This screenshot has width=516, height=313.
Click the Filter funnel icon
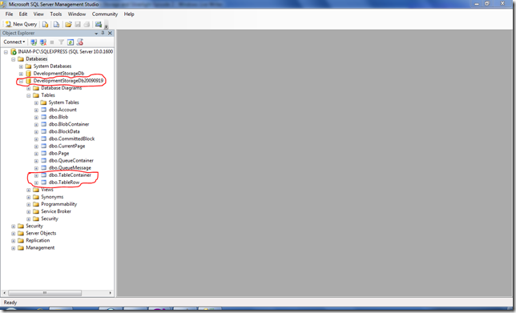[x=61, y=42]
